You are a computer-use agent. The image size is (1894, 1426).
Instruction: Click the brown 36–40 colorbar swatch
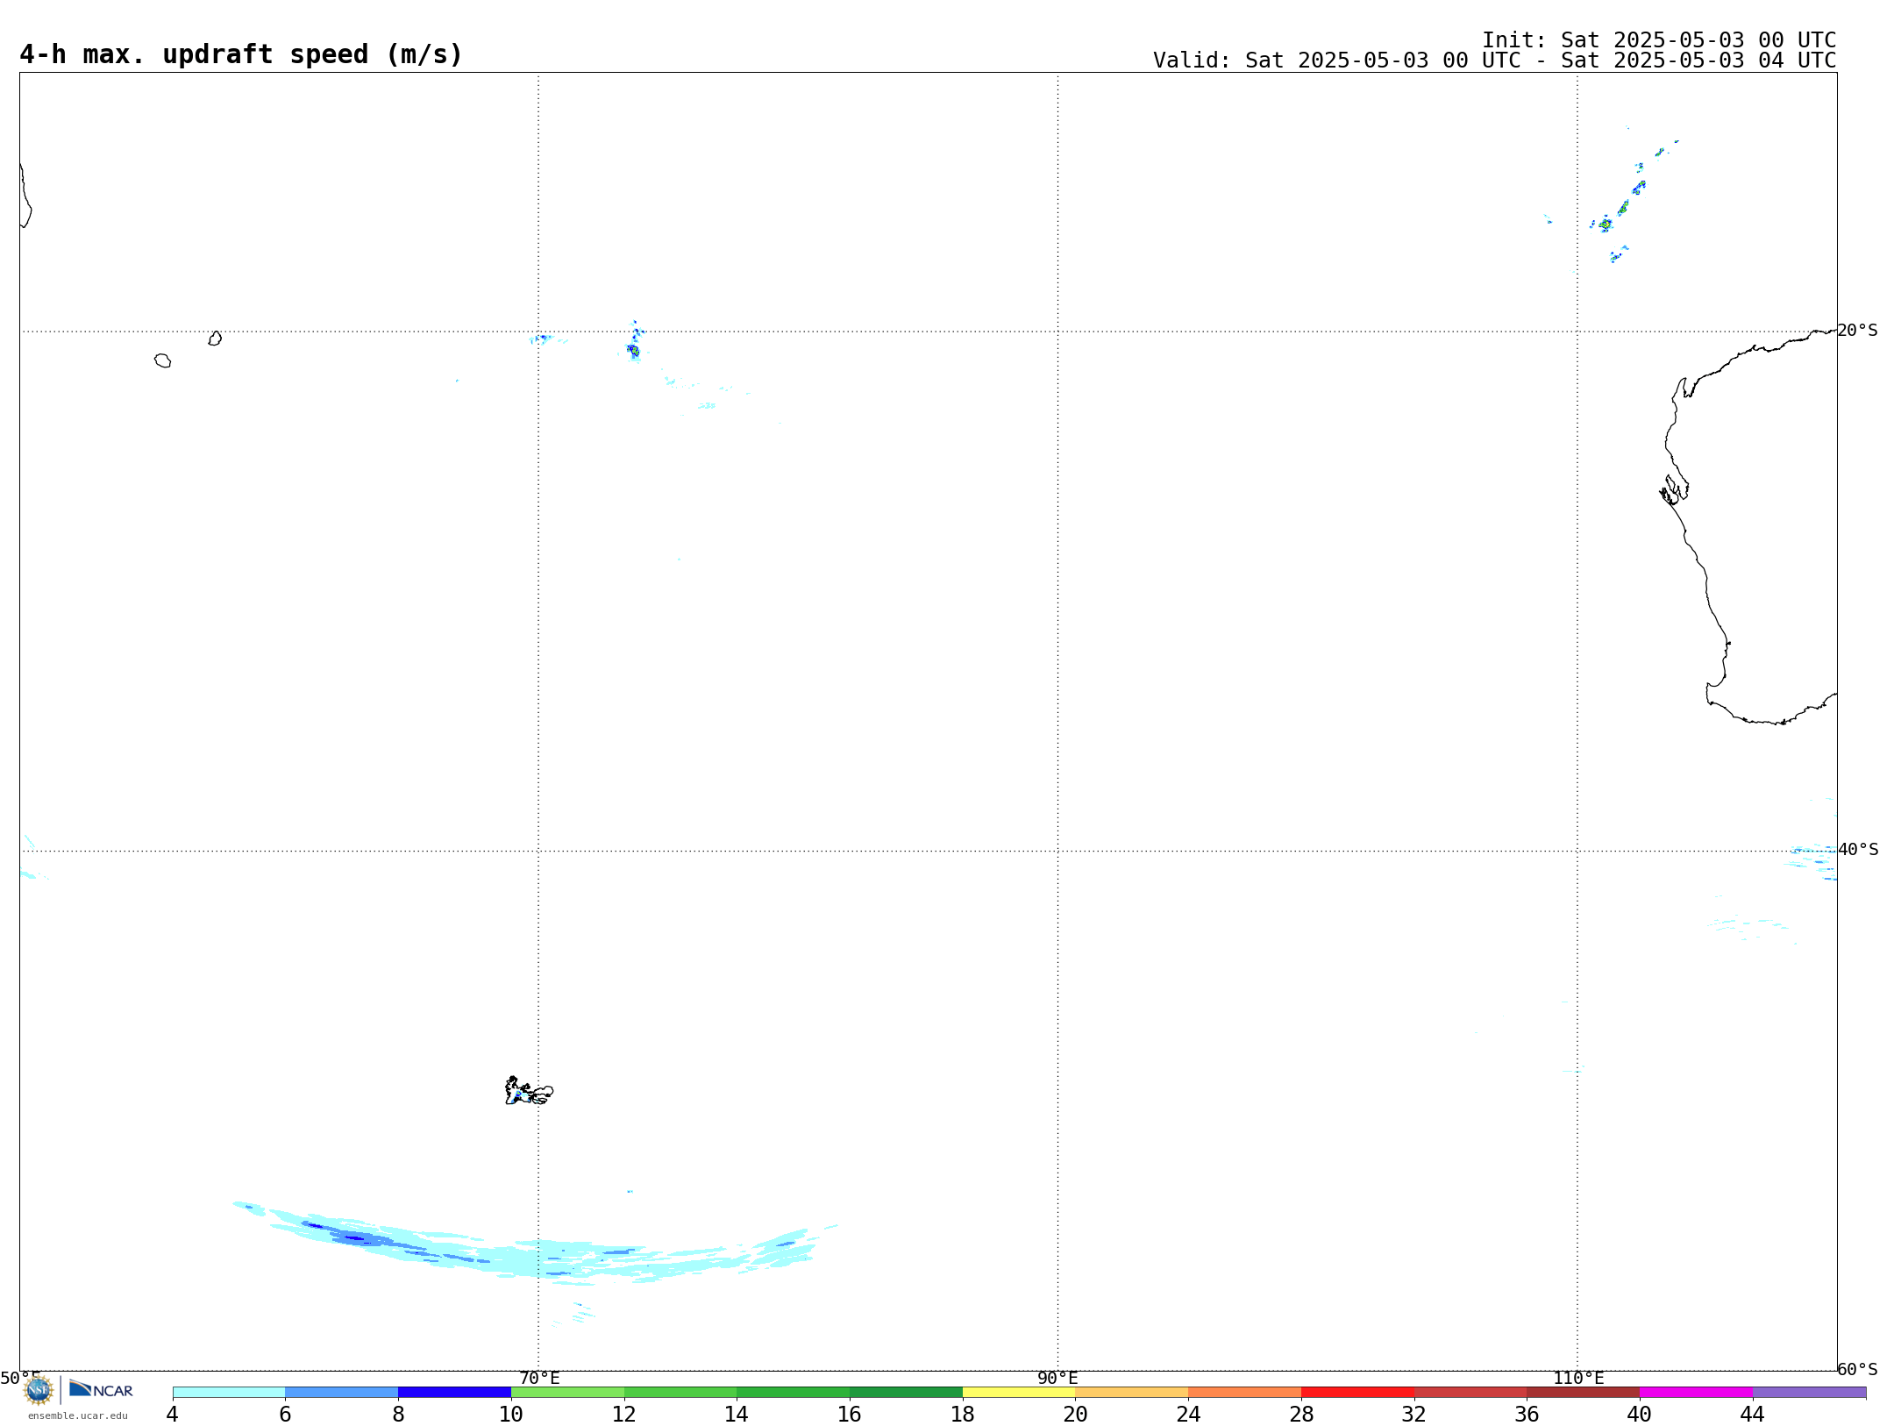[1584, 1393]
